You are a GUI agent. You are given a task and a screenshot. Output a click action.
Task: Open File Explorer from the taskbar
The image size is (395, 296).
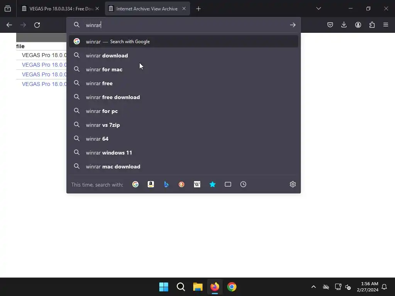(198, 287)
